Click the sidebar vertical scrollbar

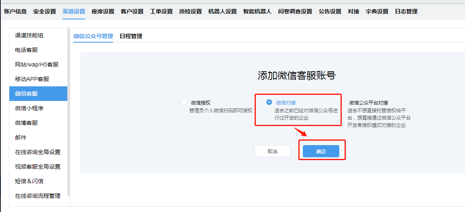point(69,112)
